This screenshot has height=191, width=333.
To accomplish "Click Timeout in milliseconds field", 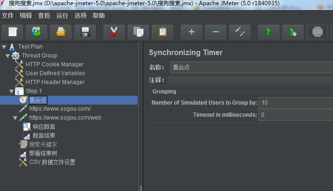I will (296, 115).
